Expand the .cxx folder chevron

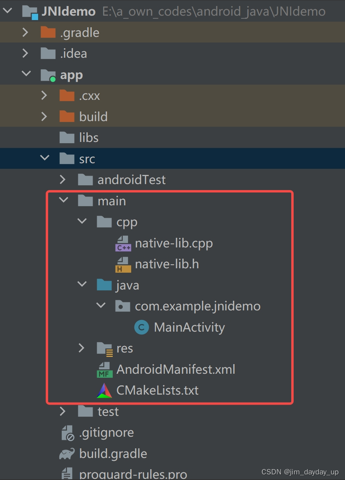(x=44, y=95)
